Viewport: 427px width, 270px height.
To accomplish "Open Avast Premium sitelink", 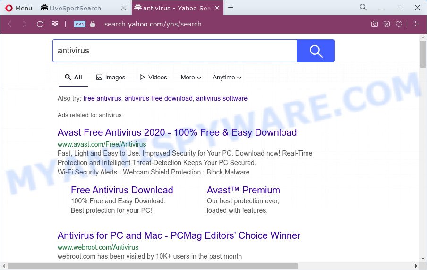I will click(243, 190).
